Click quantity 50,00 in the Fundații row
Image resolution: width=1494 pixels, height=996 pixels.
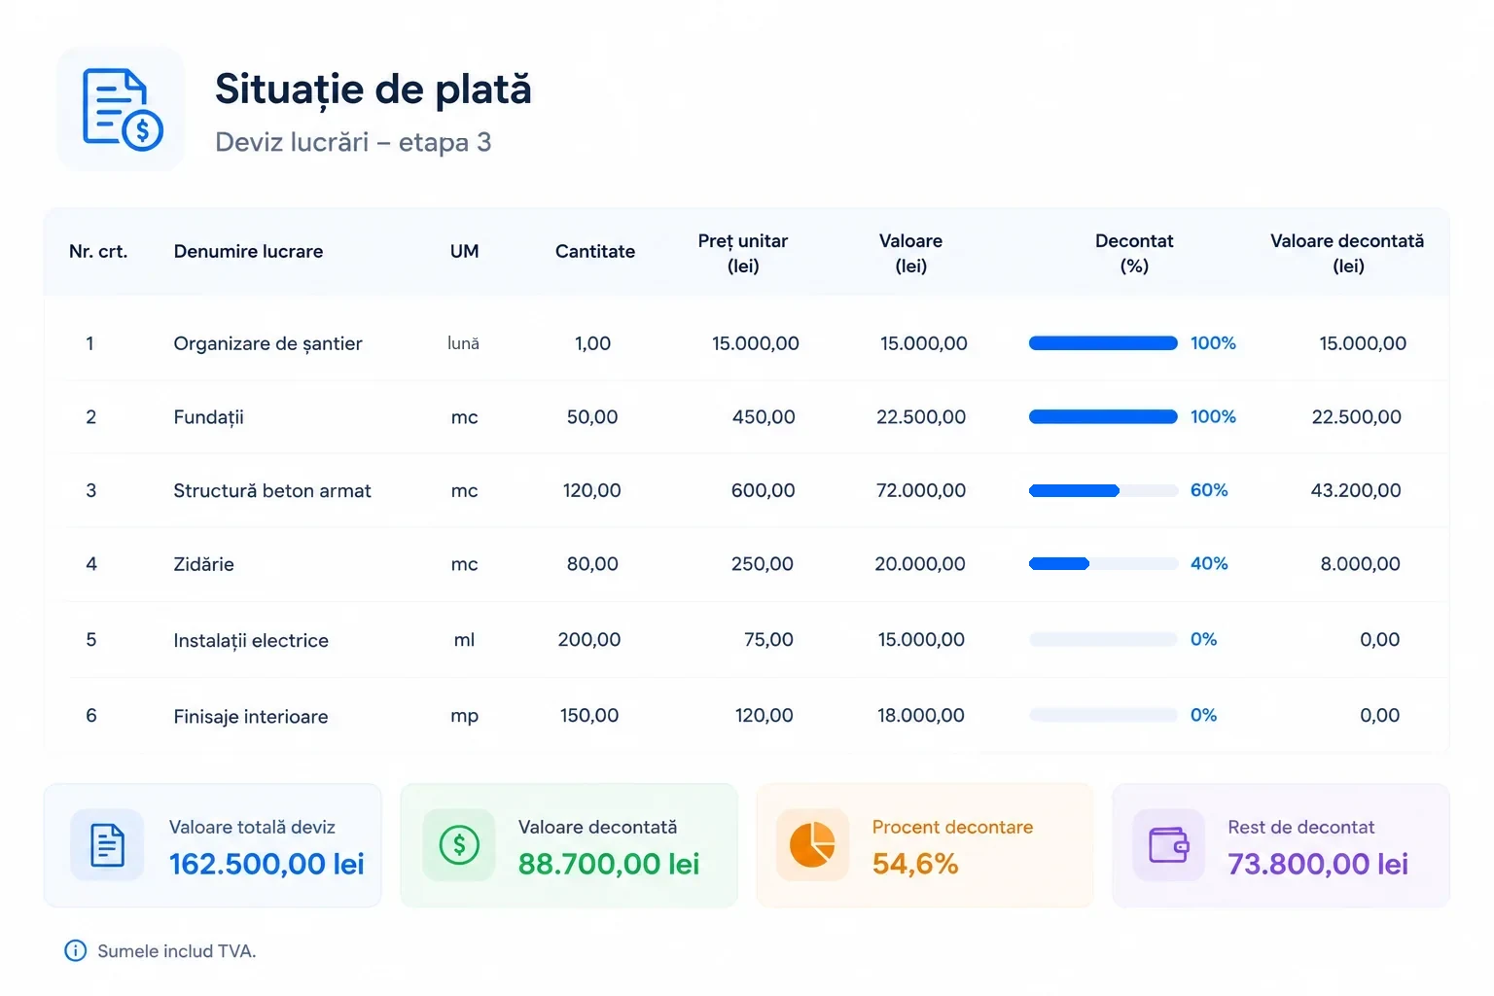tap(592, 416)
